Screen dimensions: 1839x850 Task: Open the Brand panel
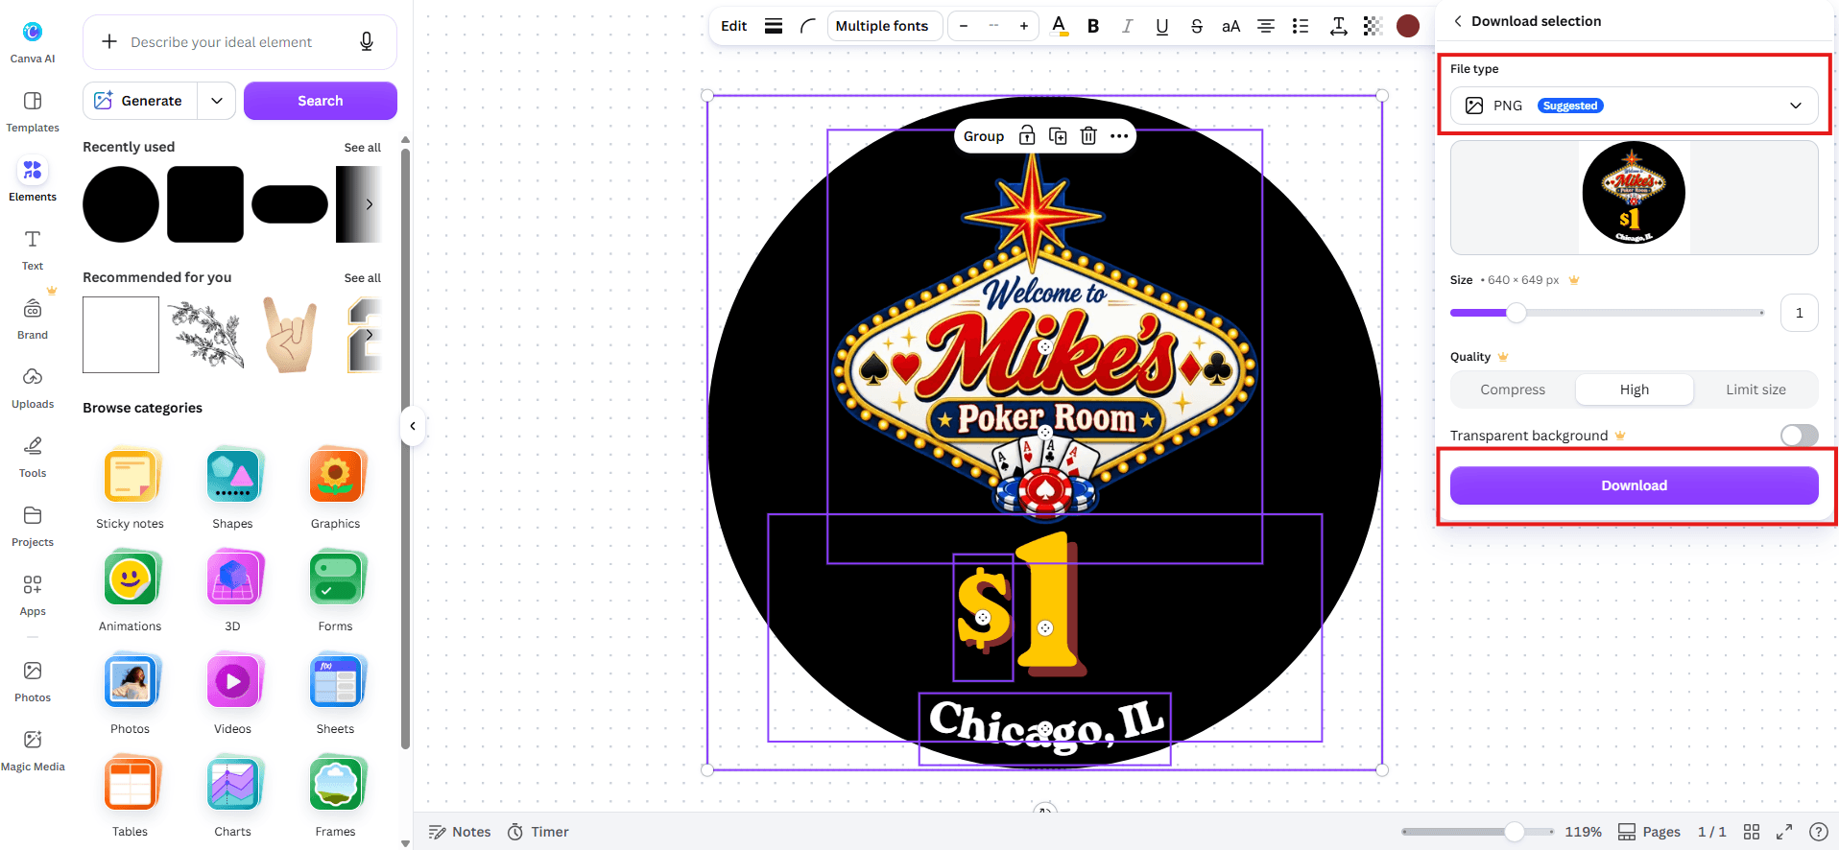tap(33, 319)
